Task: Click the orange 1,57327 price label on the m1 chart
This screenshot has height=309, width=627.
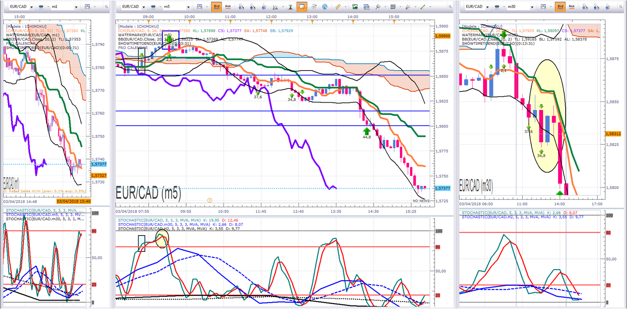Action: click(x=99, y=175)
